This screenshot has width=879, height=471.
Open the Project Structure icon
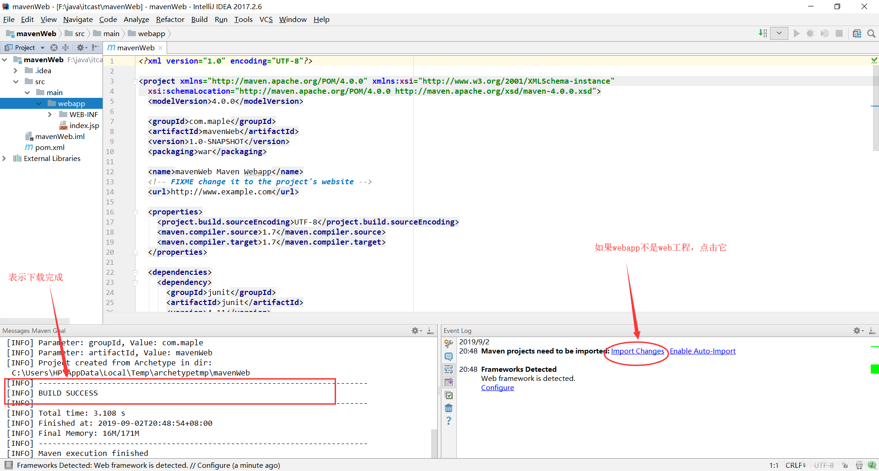pos(857,33)
